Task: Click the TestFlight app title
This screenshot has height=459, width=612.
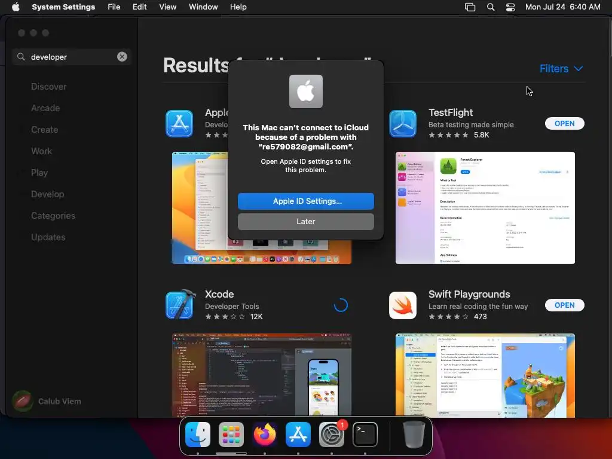Action: click(x=451, y=112)
